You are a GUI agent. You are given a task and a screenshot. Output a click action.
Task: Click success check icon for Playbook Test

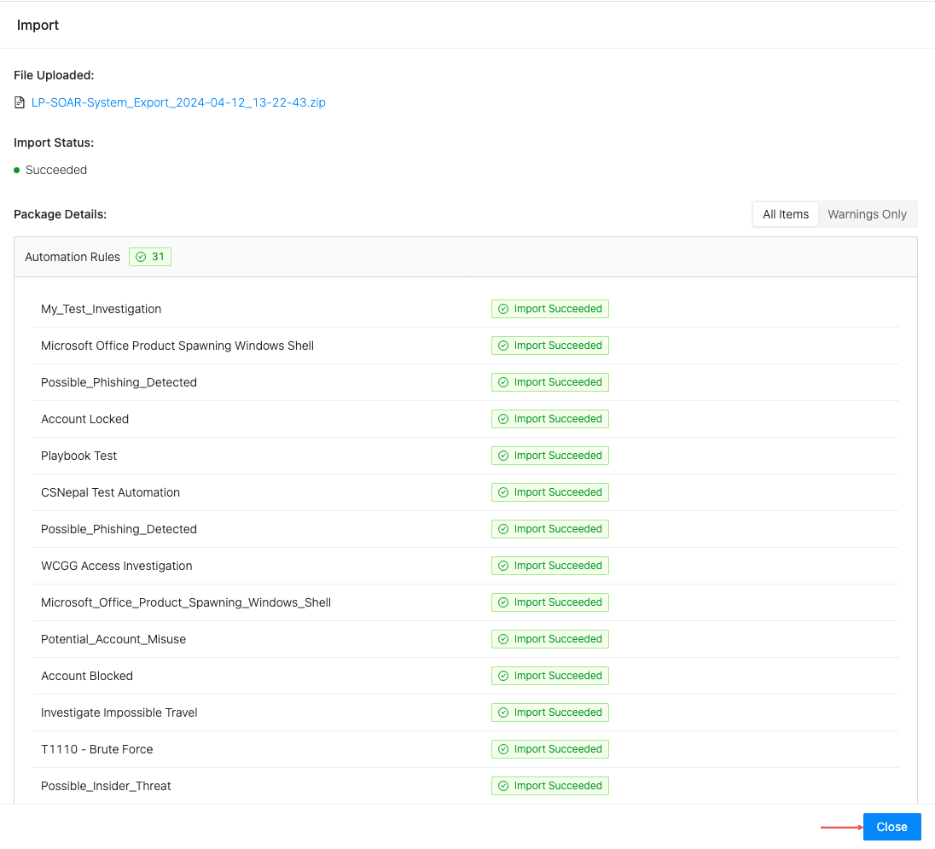pos(503,456)
